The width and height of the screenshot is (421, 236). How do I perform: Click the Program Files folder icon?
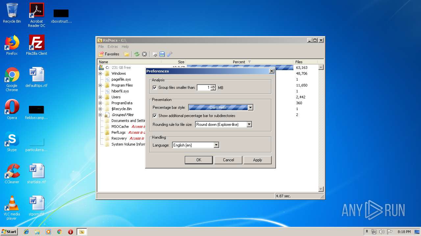107,85
